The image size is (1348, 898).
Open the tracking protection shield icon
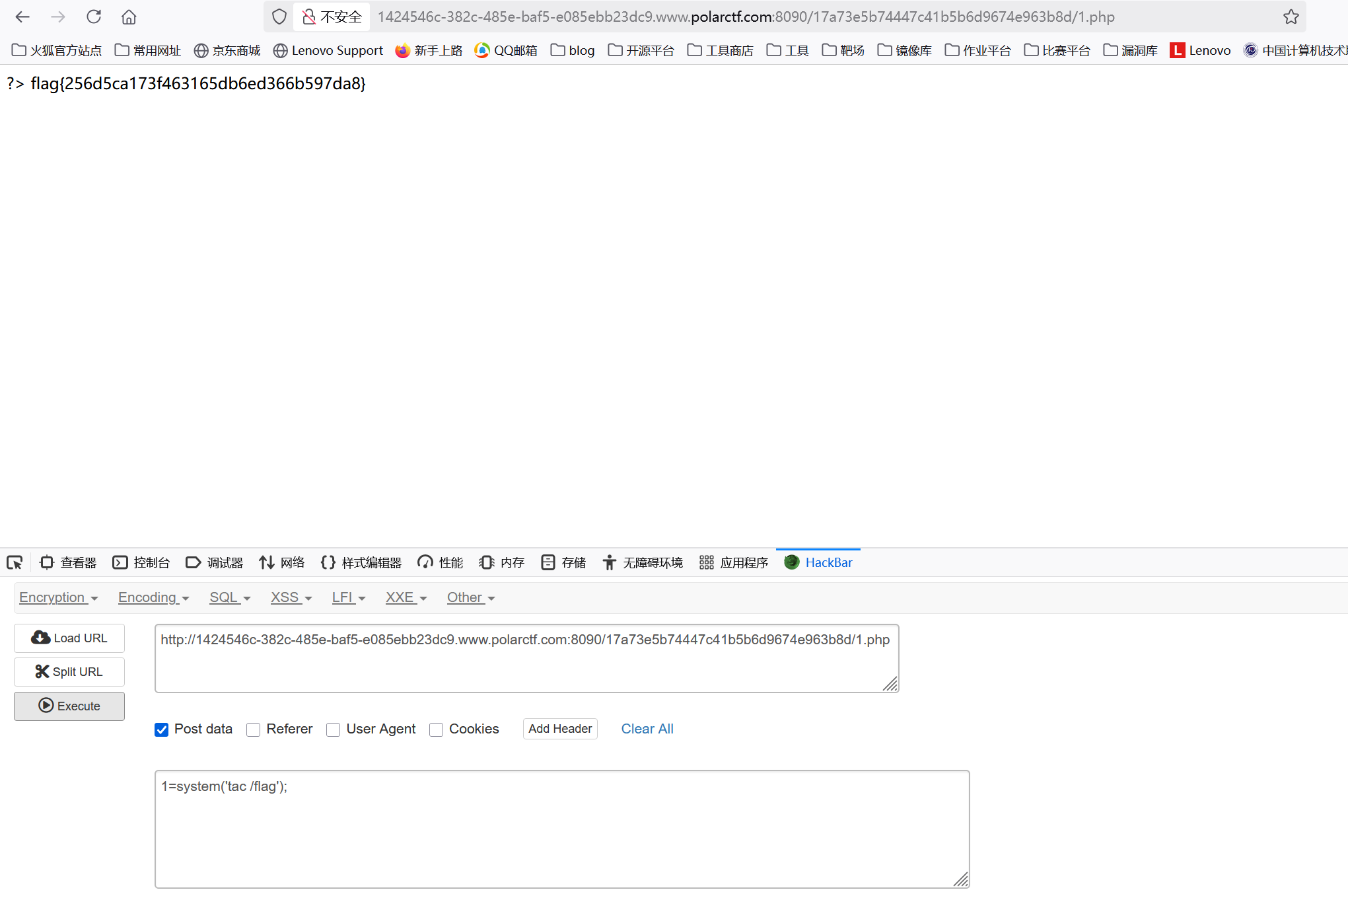click(x=279, y=17)
